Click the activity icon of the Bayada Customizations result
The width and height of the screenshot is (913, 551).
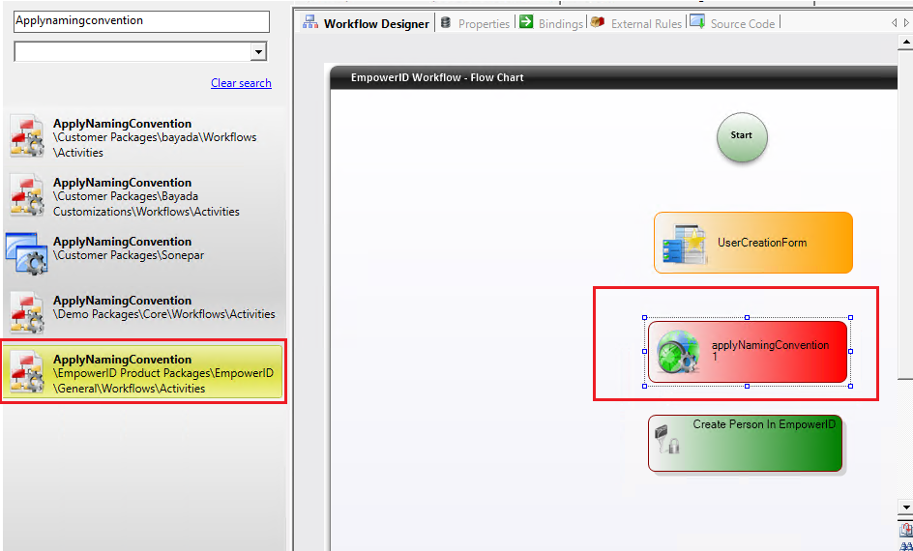click(x=27, y=195)
